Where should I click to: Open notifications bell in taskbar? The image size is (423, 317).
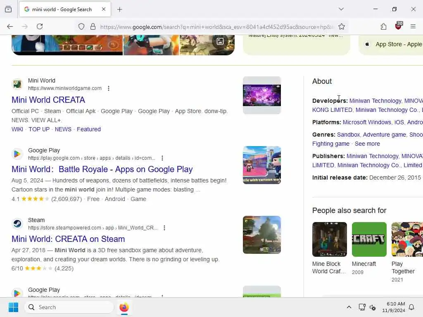(x=411, y=307)
